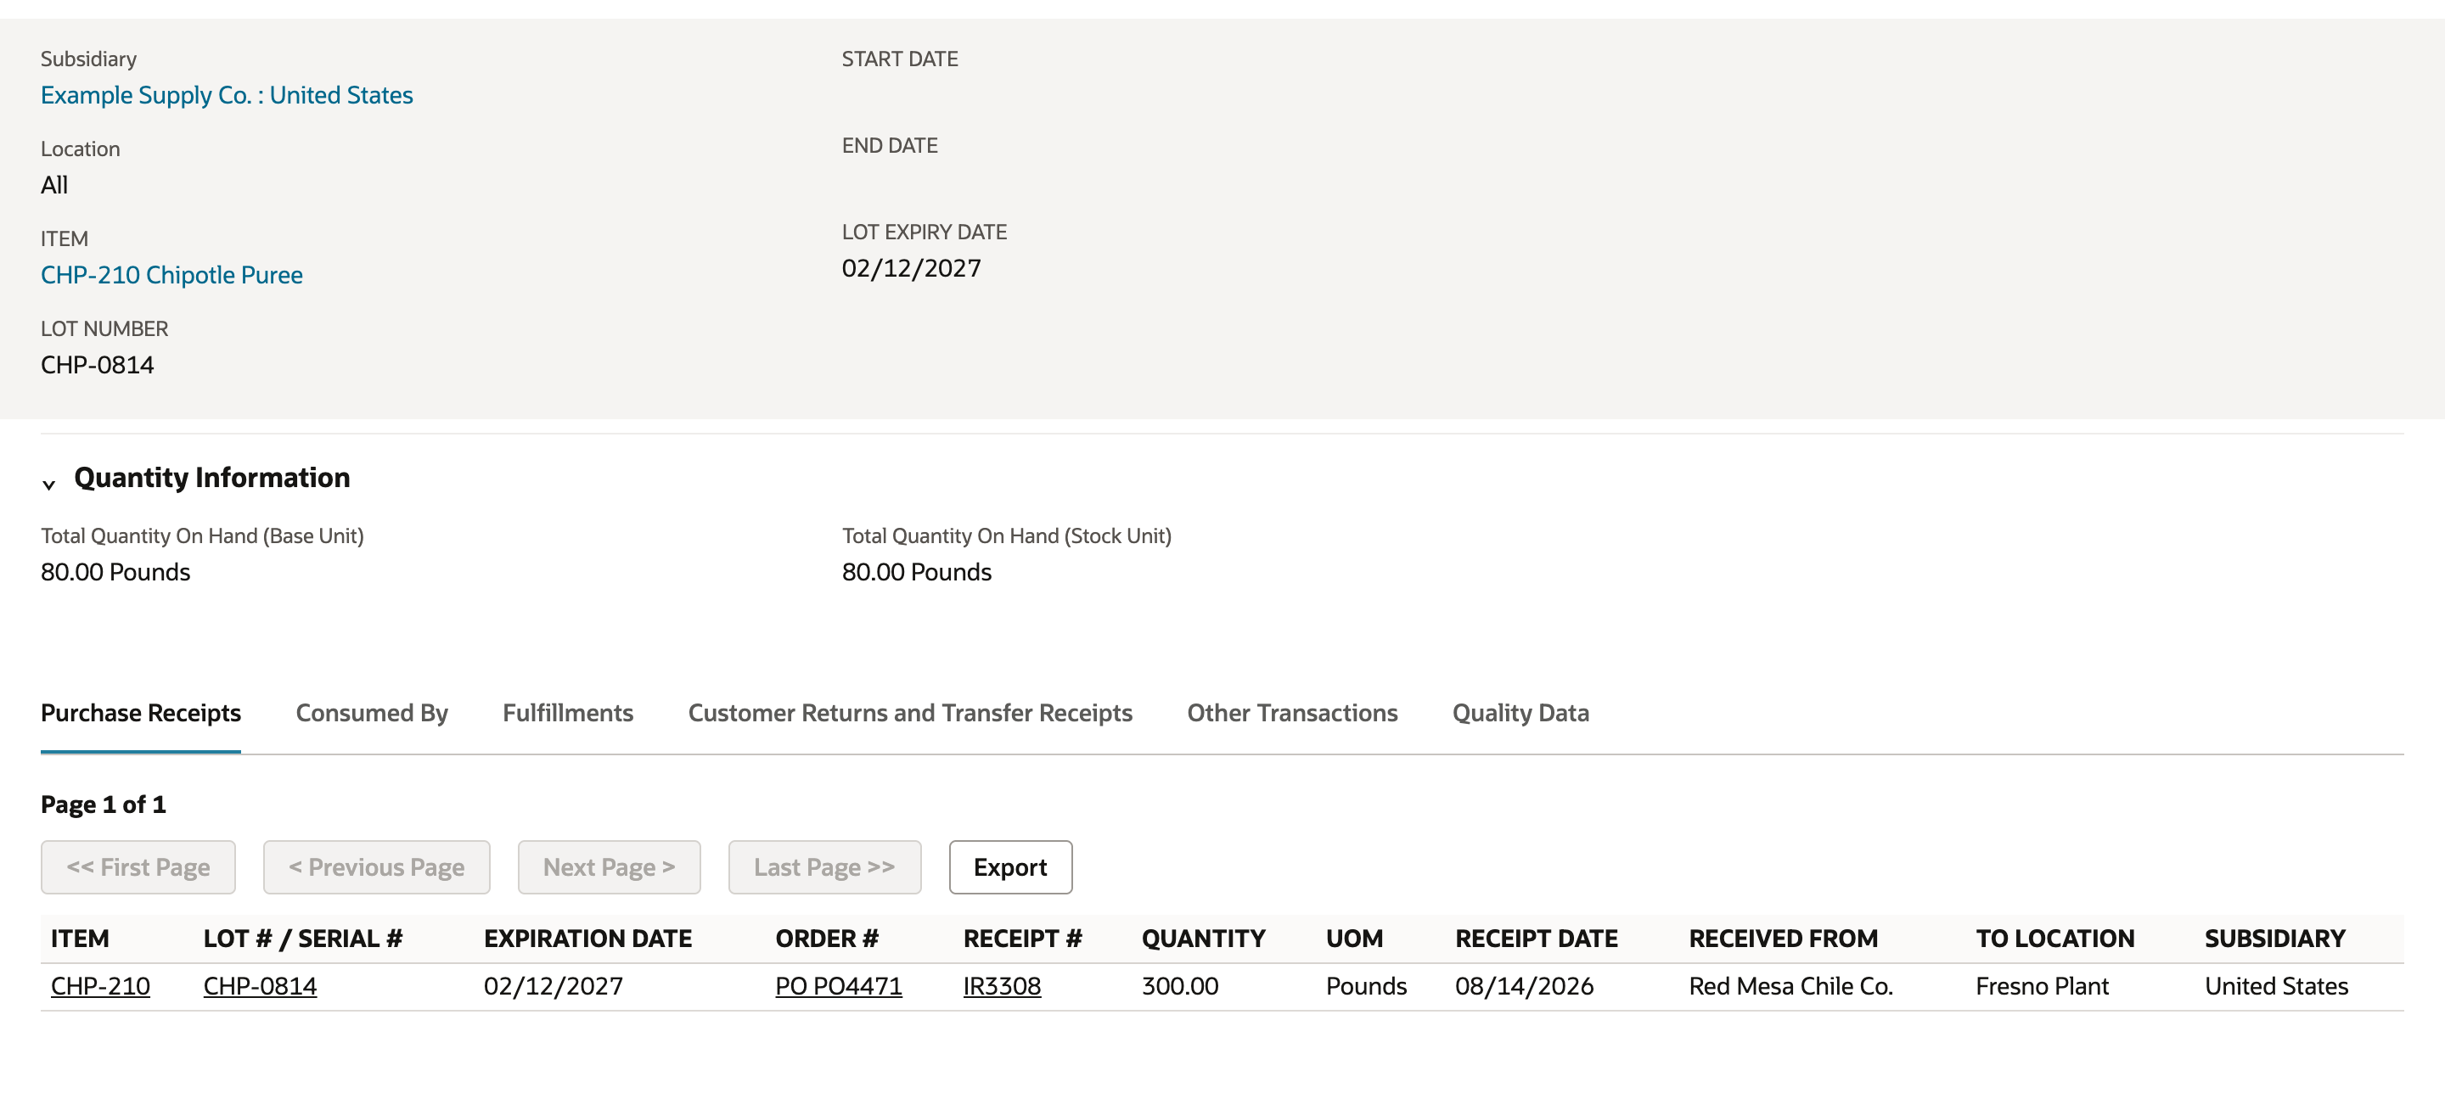Click the < Previous Page button
Viewport: 2445px width, 1110px height.
[377, 867]
